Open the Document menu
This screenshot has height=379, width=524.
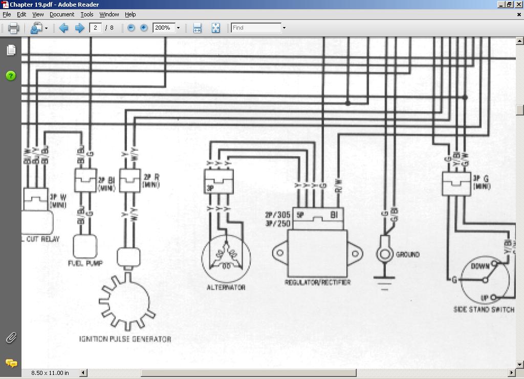click(x=62, y=14)
